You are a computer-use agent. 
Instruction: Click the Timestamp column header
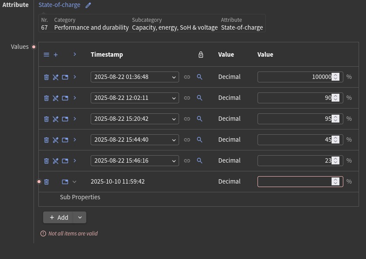click(107, 55)
